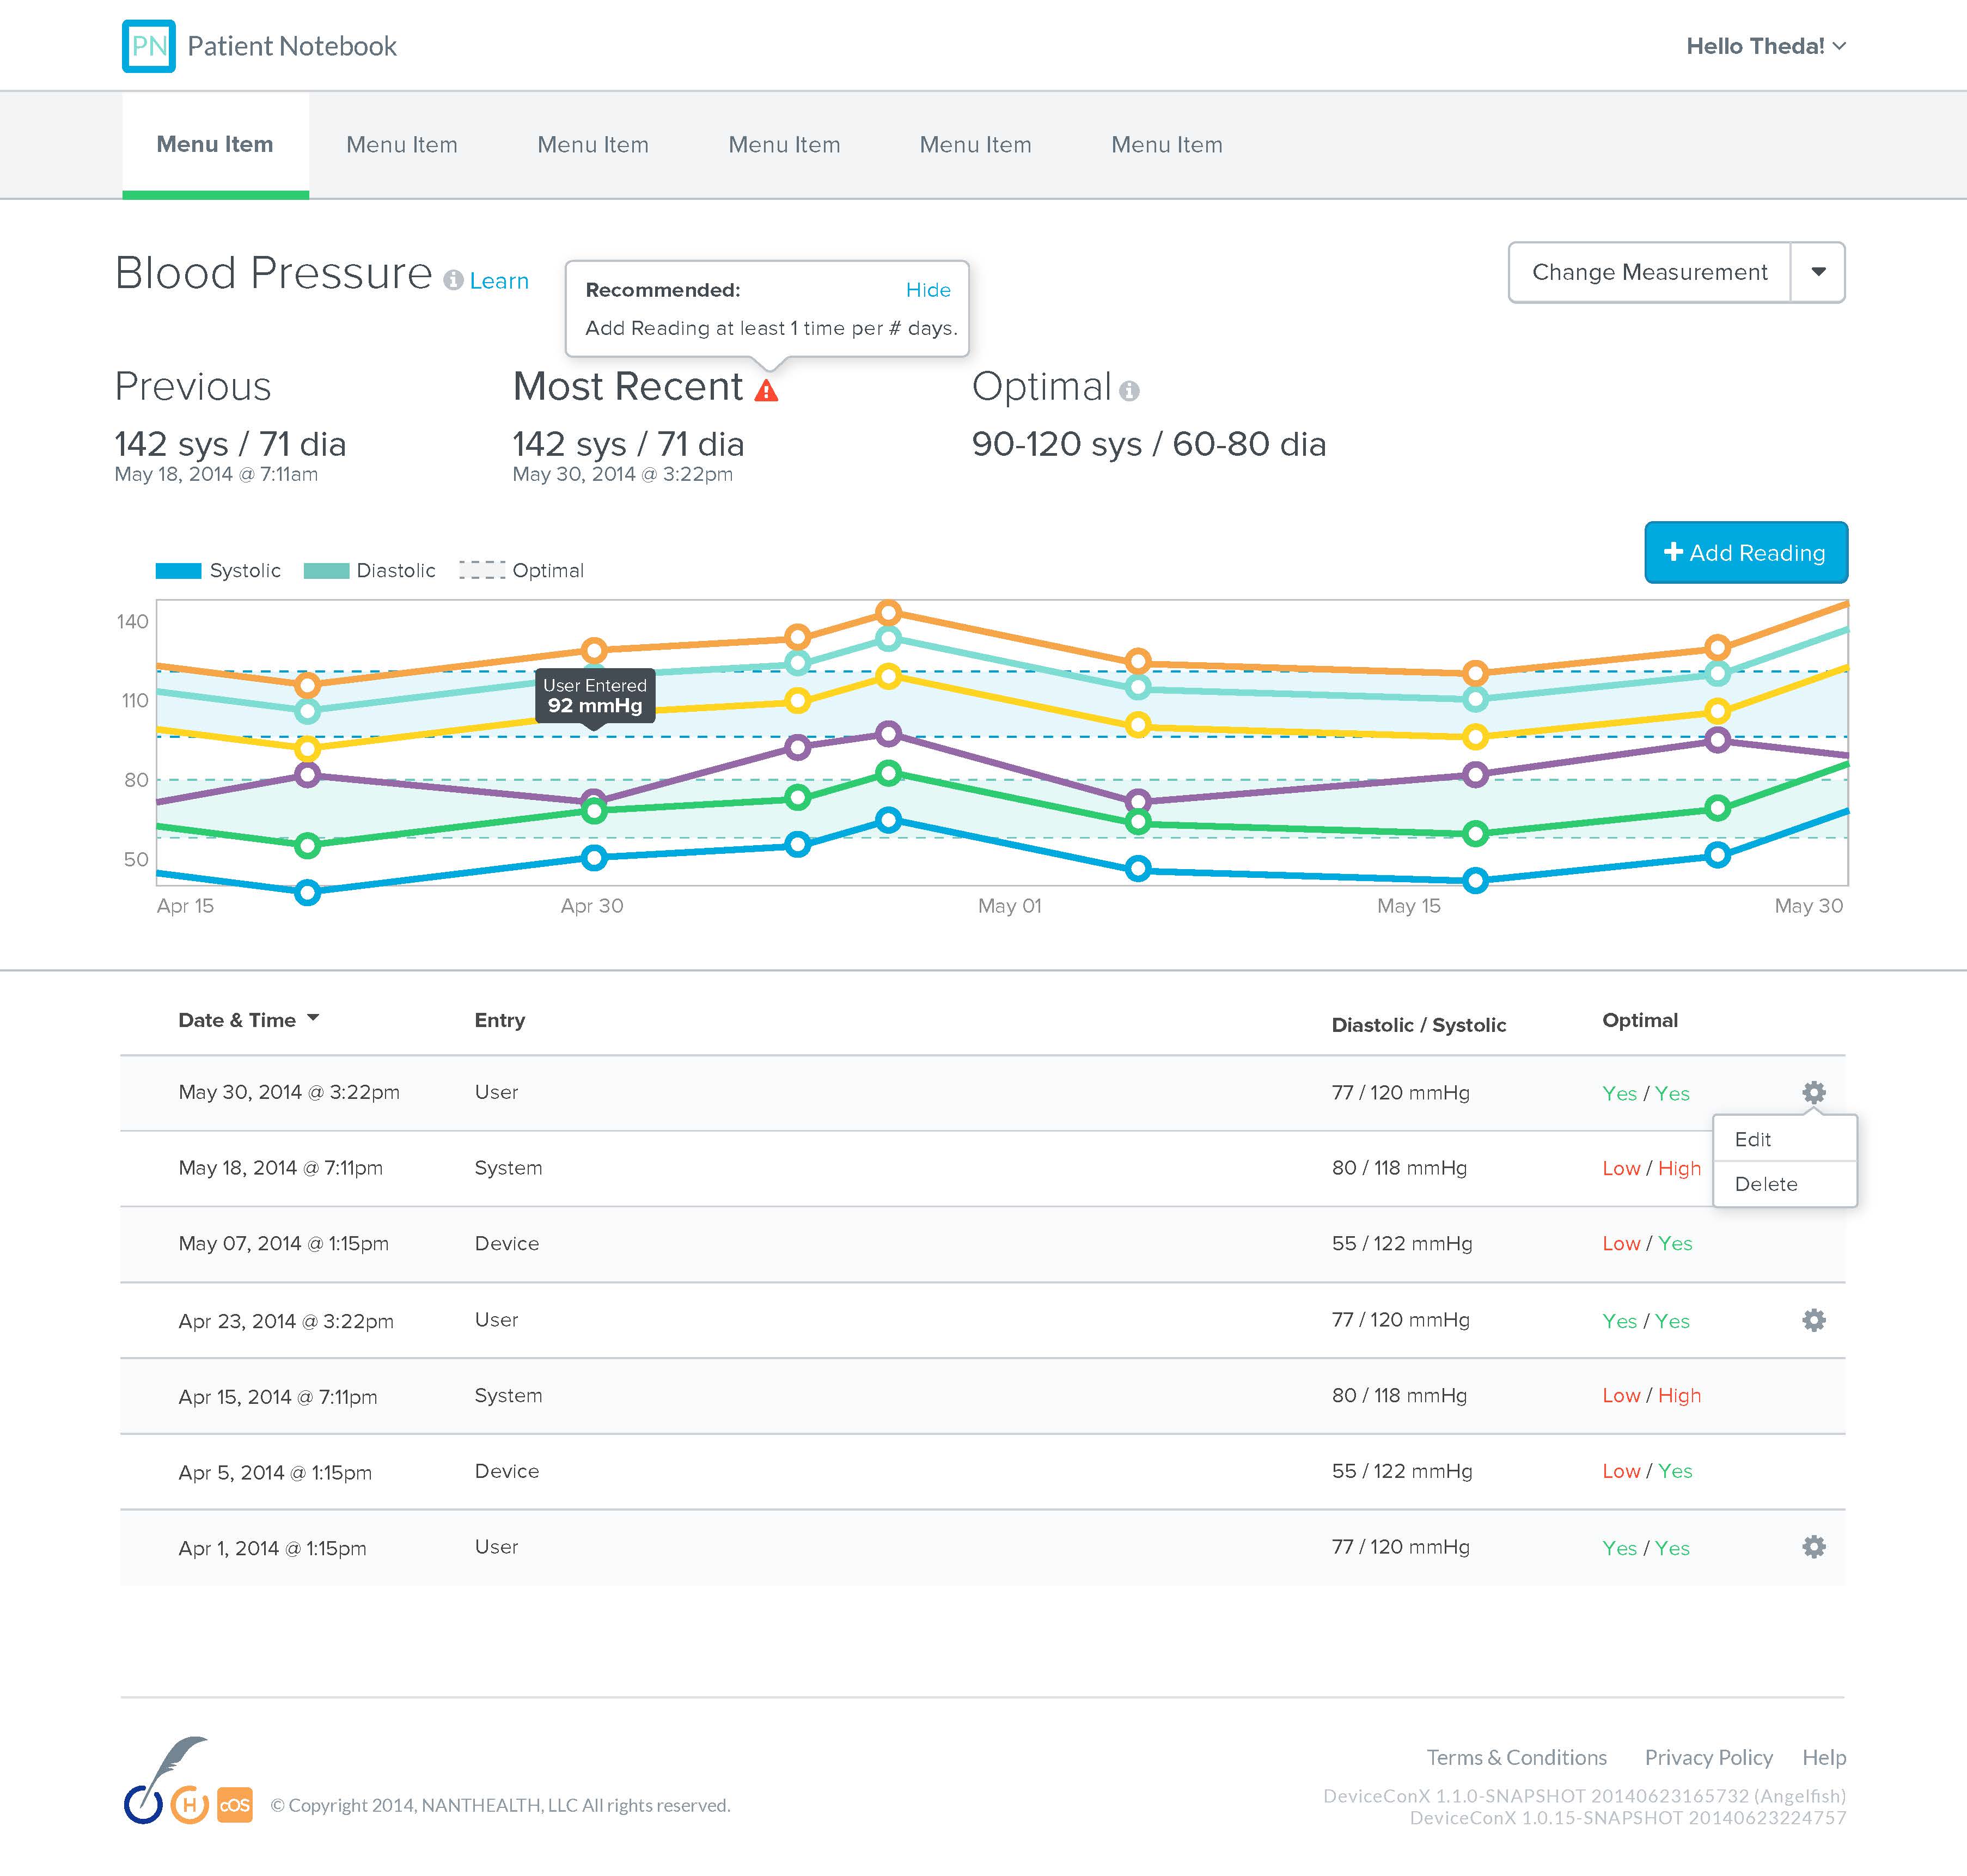Click the May 30, 2014 @ 3:22pm date under Most Recent

point(622,474)
